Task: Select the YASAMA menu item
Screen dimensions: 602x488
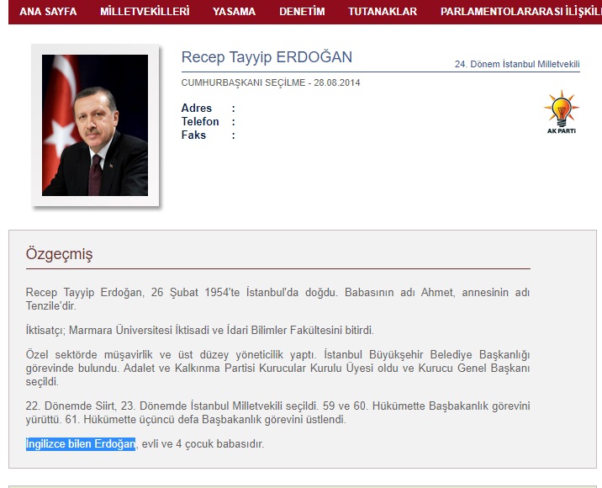Action: (x=235, y=12)
